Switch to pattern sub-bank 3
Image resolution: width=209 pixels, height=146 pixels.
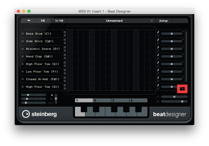120,100
